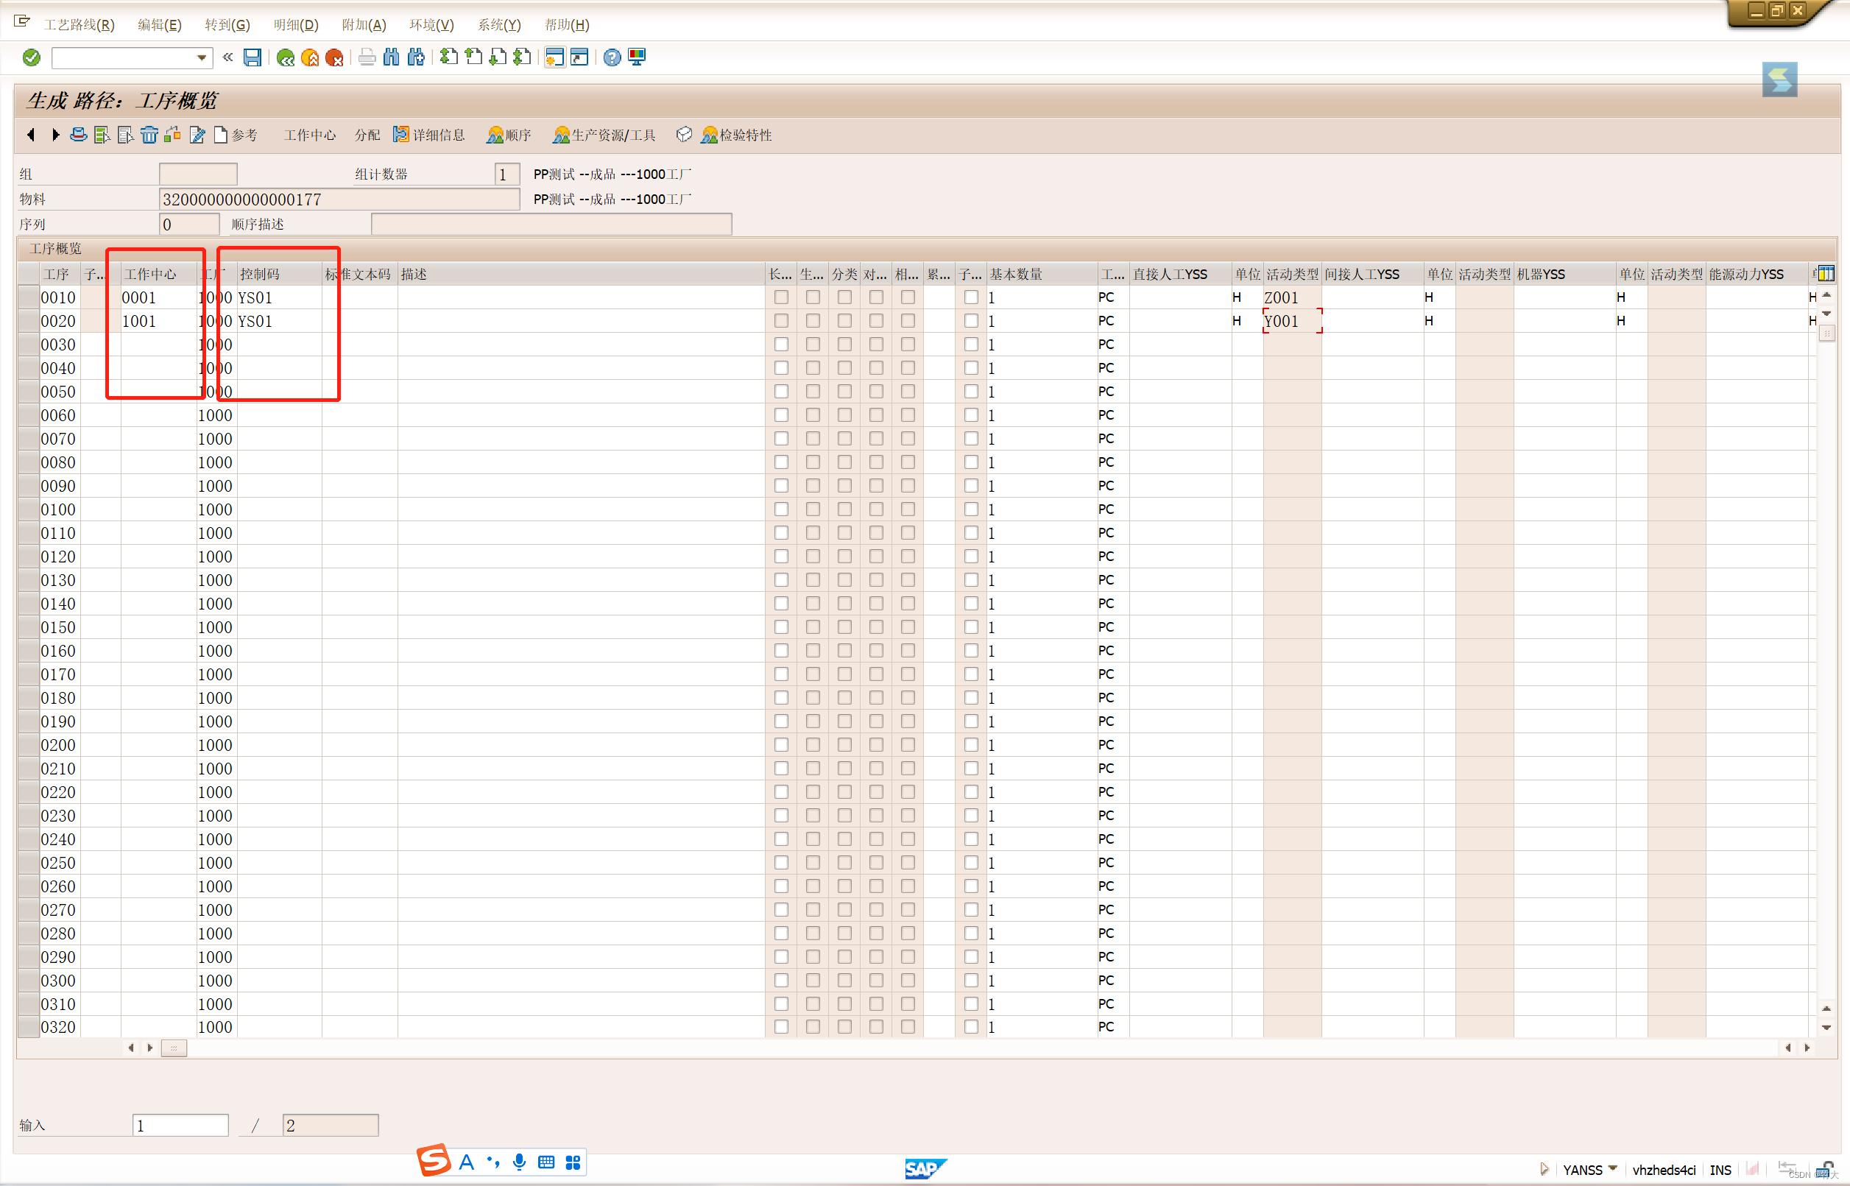Tick the first checkbox in row 0010
The image size is (1850, 1186).
[x=781, y=297]
